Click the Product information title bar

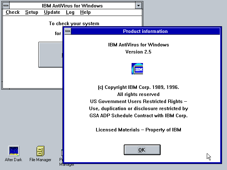tap(145, 31)
